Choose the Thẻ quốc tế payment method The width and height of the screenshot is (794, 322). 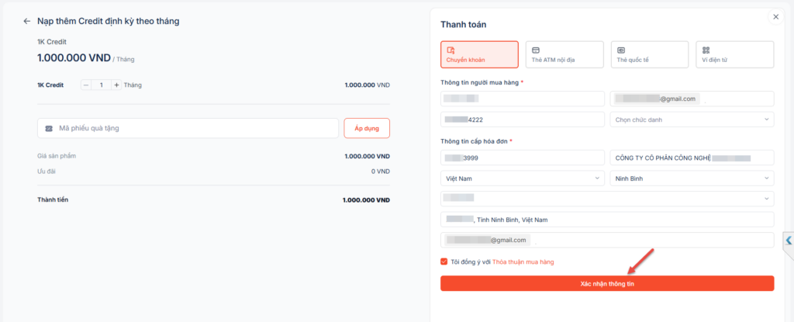tap(649, 54)
